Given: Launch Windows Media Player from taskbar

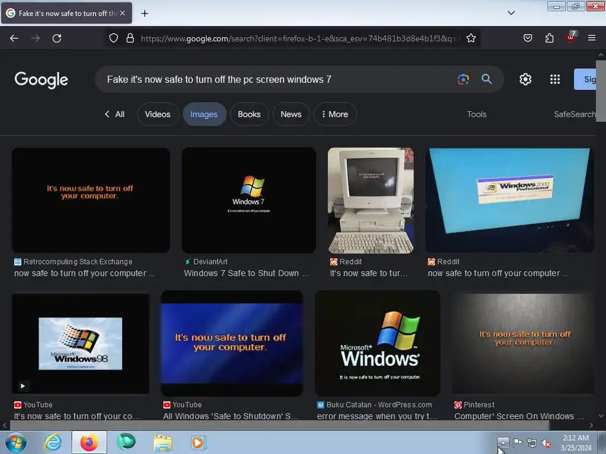Looking at the screenshot, I should tap(199, 442).
